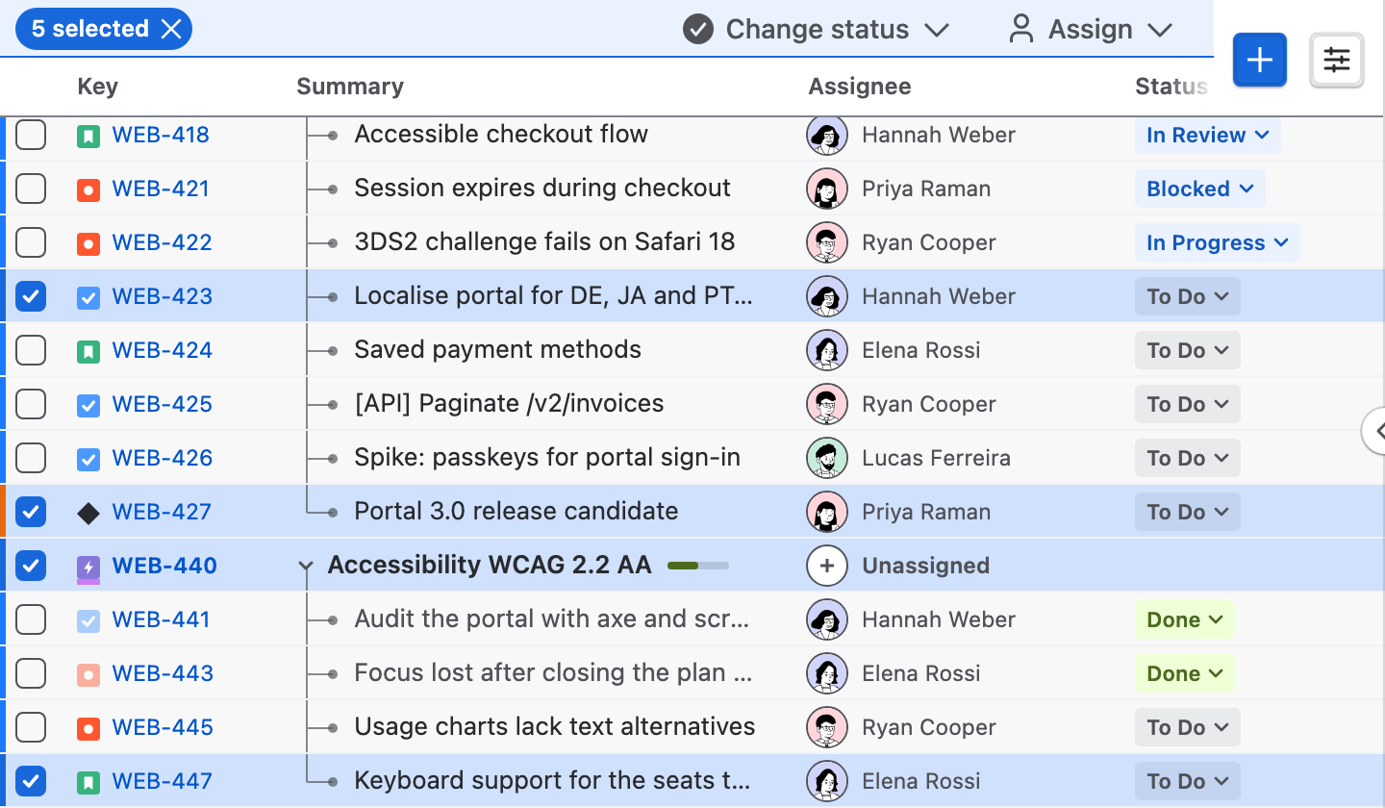Open issue link WEB-447
Viewport: 1385px width, 808px height.
(163, 781)
